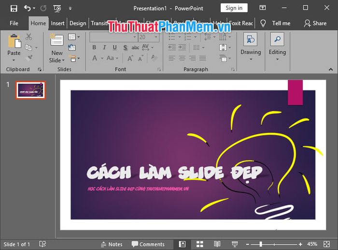Viewport: 338px width, 250px height.
Task: Click the Save icon in quick access toolbar
Action: 14,8
